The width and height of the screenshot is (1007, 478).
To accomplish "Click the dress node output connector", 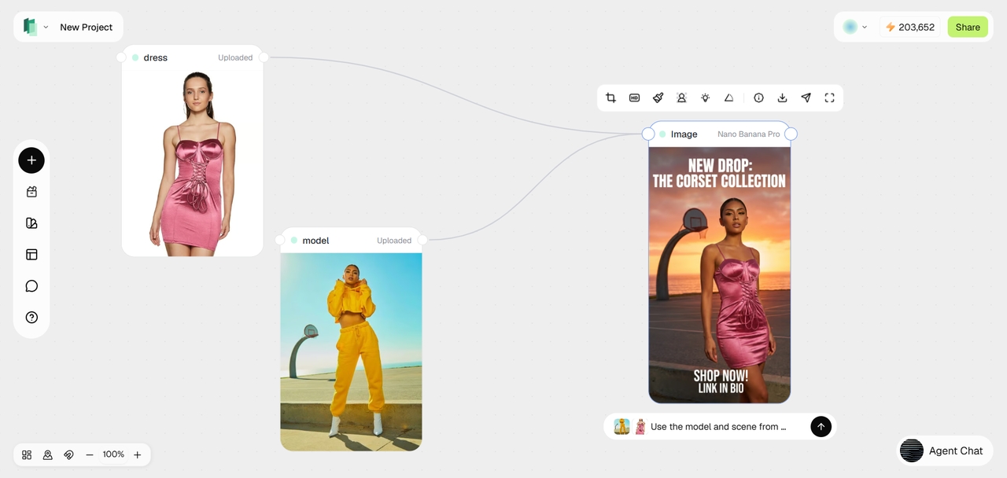I will 264,57.
